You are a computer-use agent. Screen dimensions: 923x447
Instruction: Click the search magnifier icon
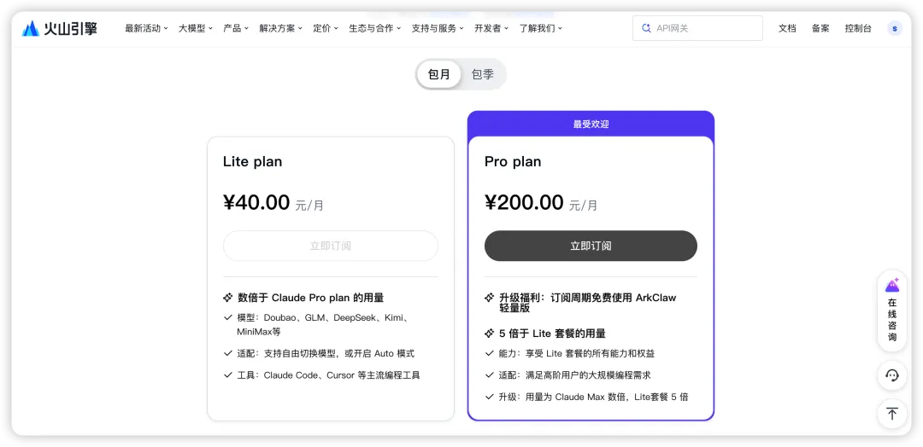pyautogui.click(x=646, y=28)
